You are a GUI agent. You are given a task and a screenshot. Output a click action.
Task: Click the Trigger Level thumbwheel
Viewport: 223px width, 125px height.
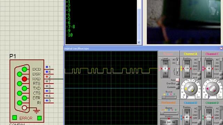click(x=165, y=69)
